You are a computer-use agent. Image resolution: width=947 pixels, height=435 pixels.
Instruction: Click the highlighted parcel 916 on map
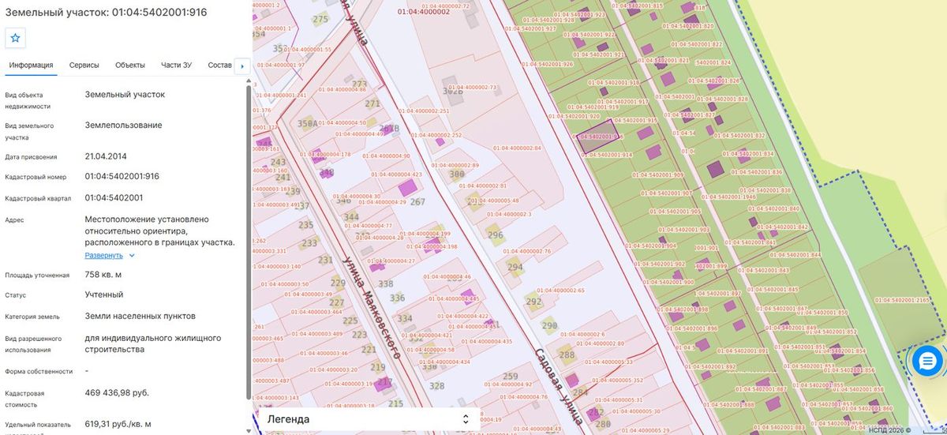click(x=598, y=137)
